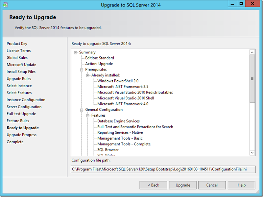Select Microsoft Visual Studio 2010 Shell row
Image resolution: width=263 pixels, height=197 pixels.
126,98
